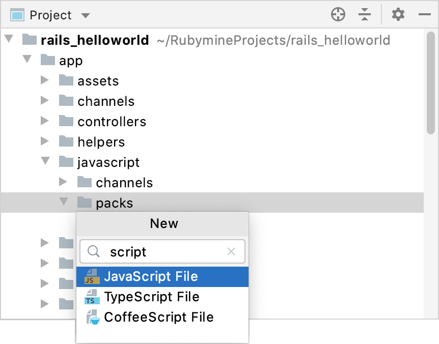The width and height of the screenshot is (439, 344).
Task: Collapse the rails_helloworld project root
Action: coord(8,40)
